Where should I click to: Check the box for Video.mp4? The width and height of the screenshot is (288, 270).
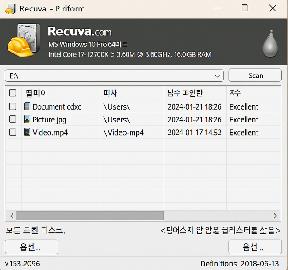pyautogui.click(x=13, y=132)
